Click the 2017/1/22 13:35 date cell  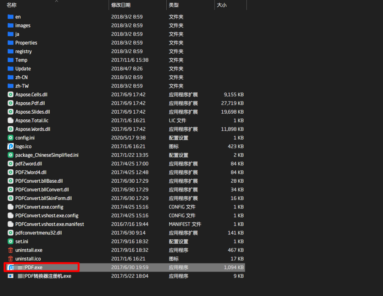[x=130, y=155]
